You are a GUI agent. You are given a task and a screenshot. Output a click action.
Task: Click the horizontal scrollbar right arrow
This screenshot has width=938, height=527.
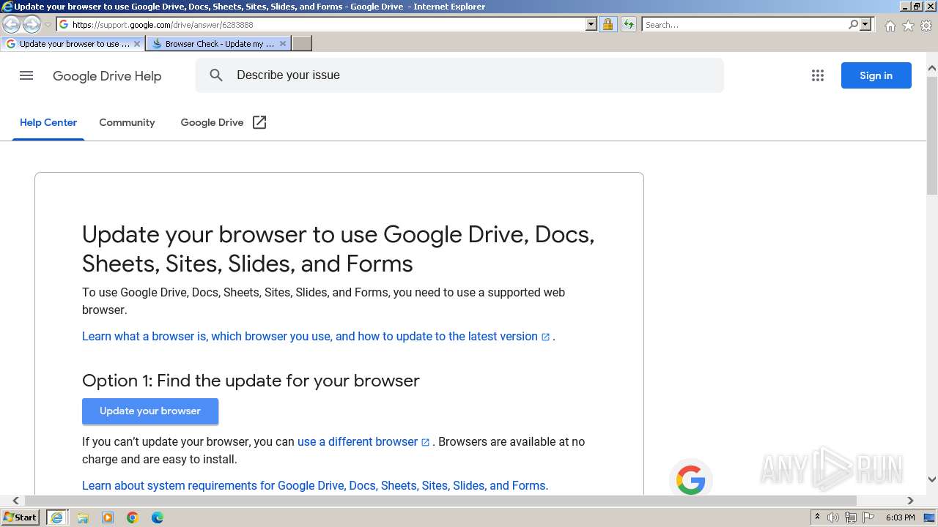[910, 501]
